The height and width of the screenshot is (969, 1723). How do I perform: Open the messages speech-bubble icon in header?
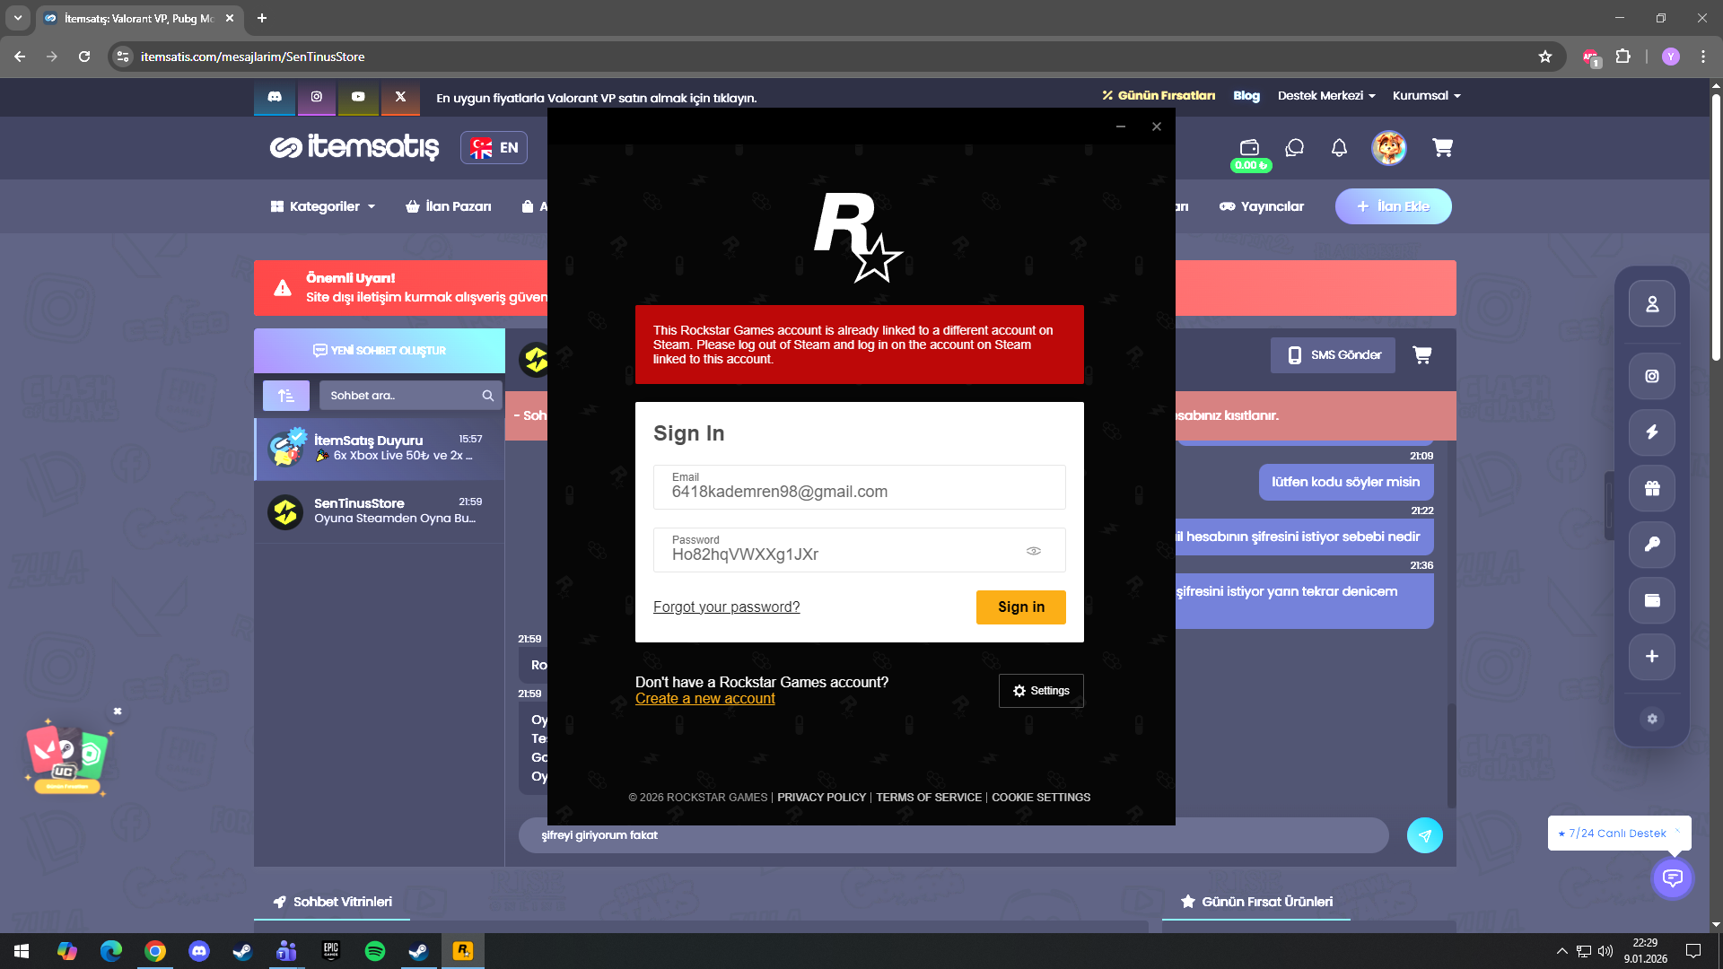point(1294,148)
